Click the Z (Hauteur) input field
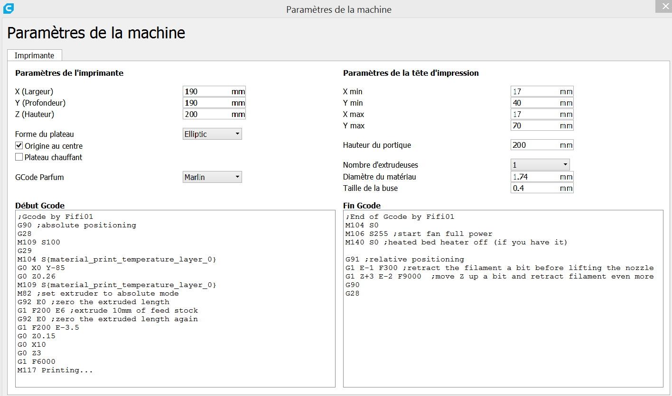The image size is (672, 396). (214, 114)
